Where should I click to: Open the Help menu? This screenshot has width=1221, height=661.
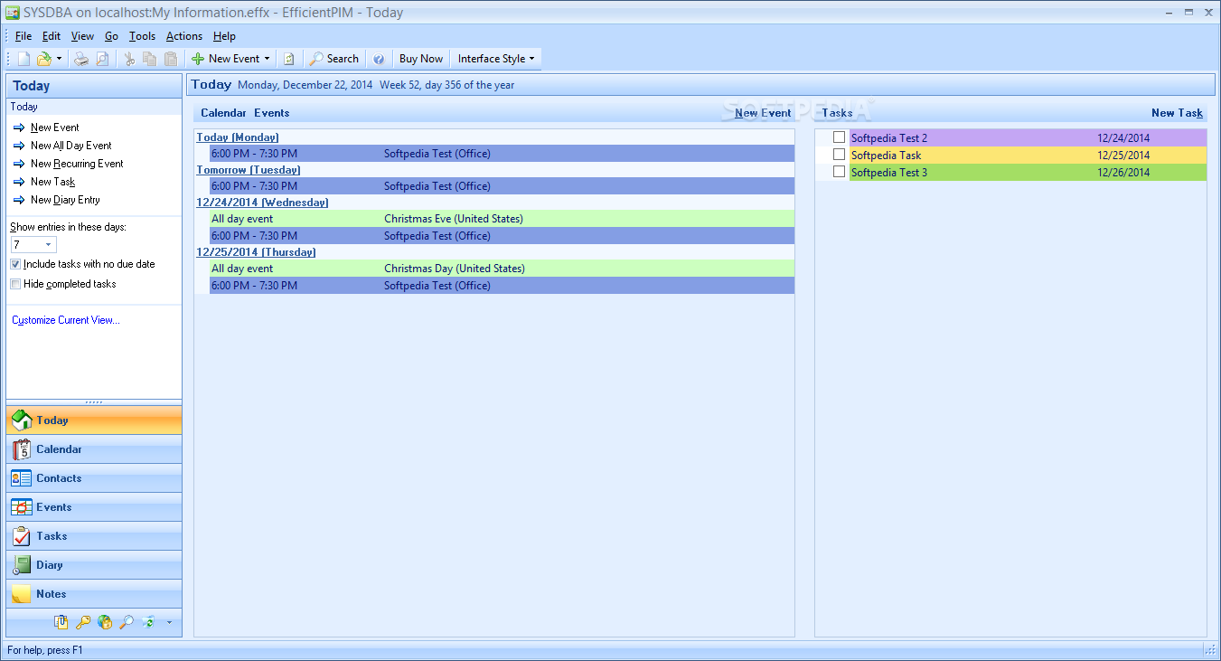[224, 36]
